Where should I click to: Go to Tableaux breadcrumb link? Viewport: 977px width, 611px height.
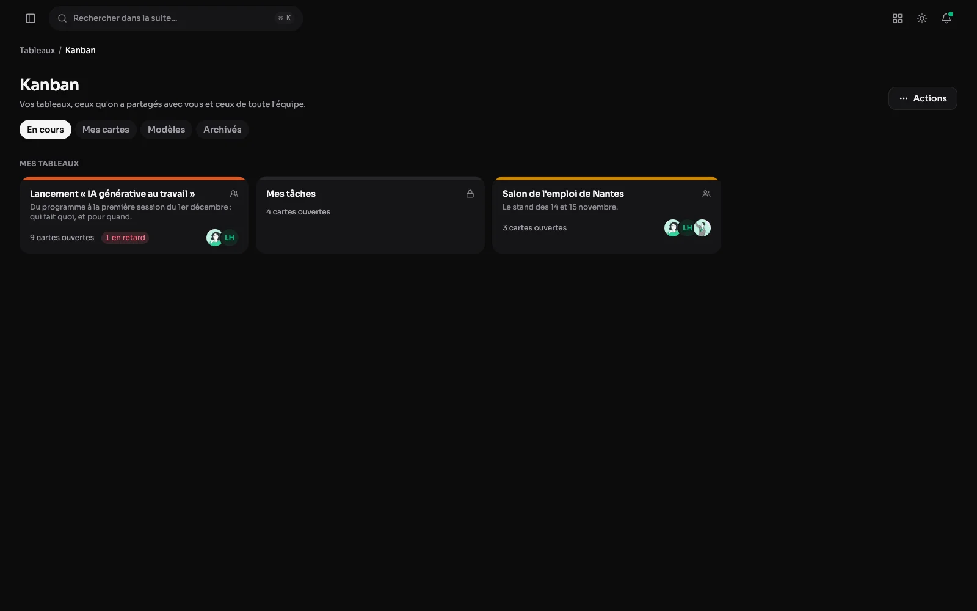[x=37, y=50]
